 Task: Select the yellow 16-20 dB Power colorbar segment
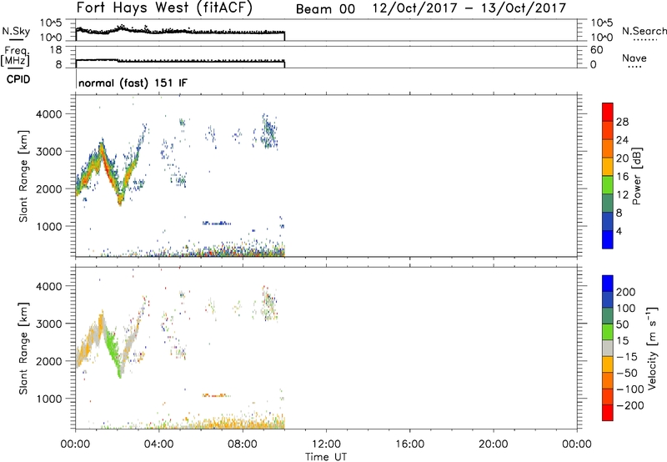[x=608, y=166]
